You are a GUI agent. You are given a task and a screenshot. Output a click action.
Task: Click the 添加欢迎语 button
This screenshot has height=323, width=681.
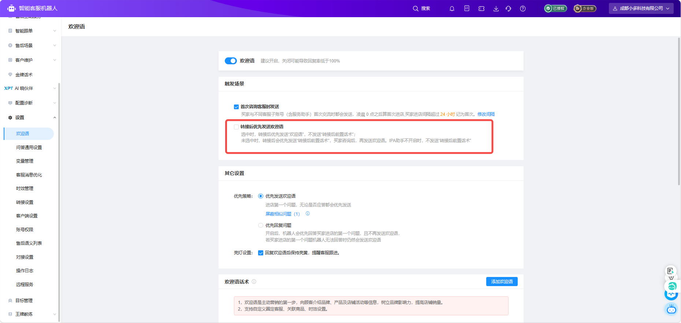(502, 282)
